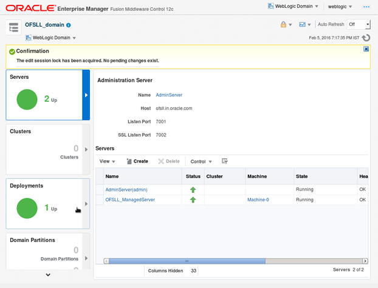The image size is (378, 288).
Task: Click the WebLogic Domain icon in header
Action: (270, 6)
